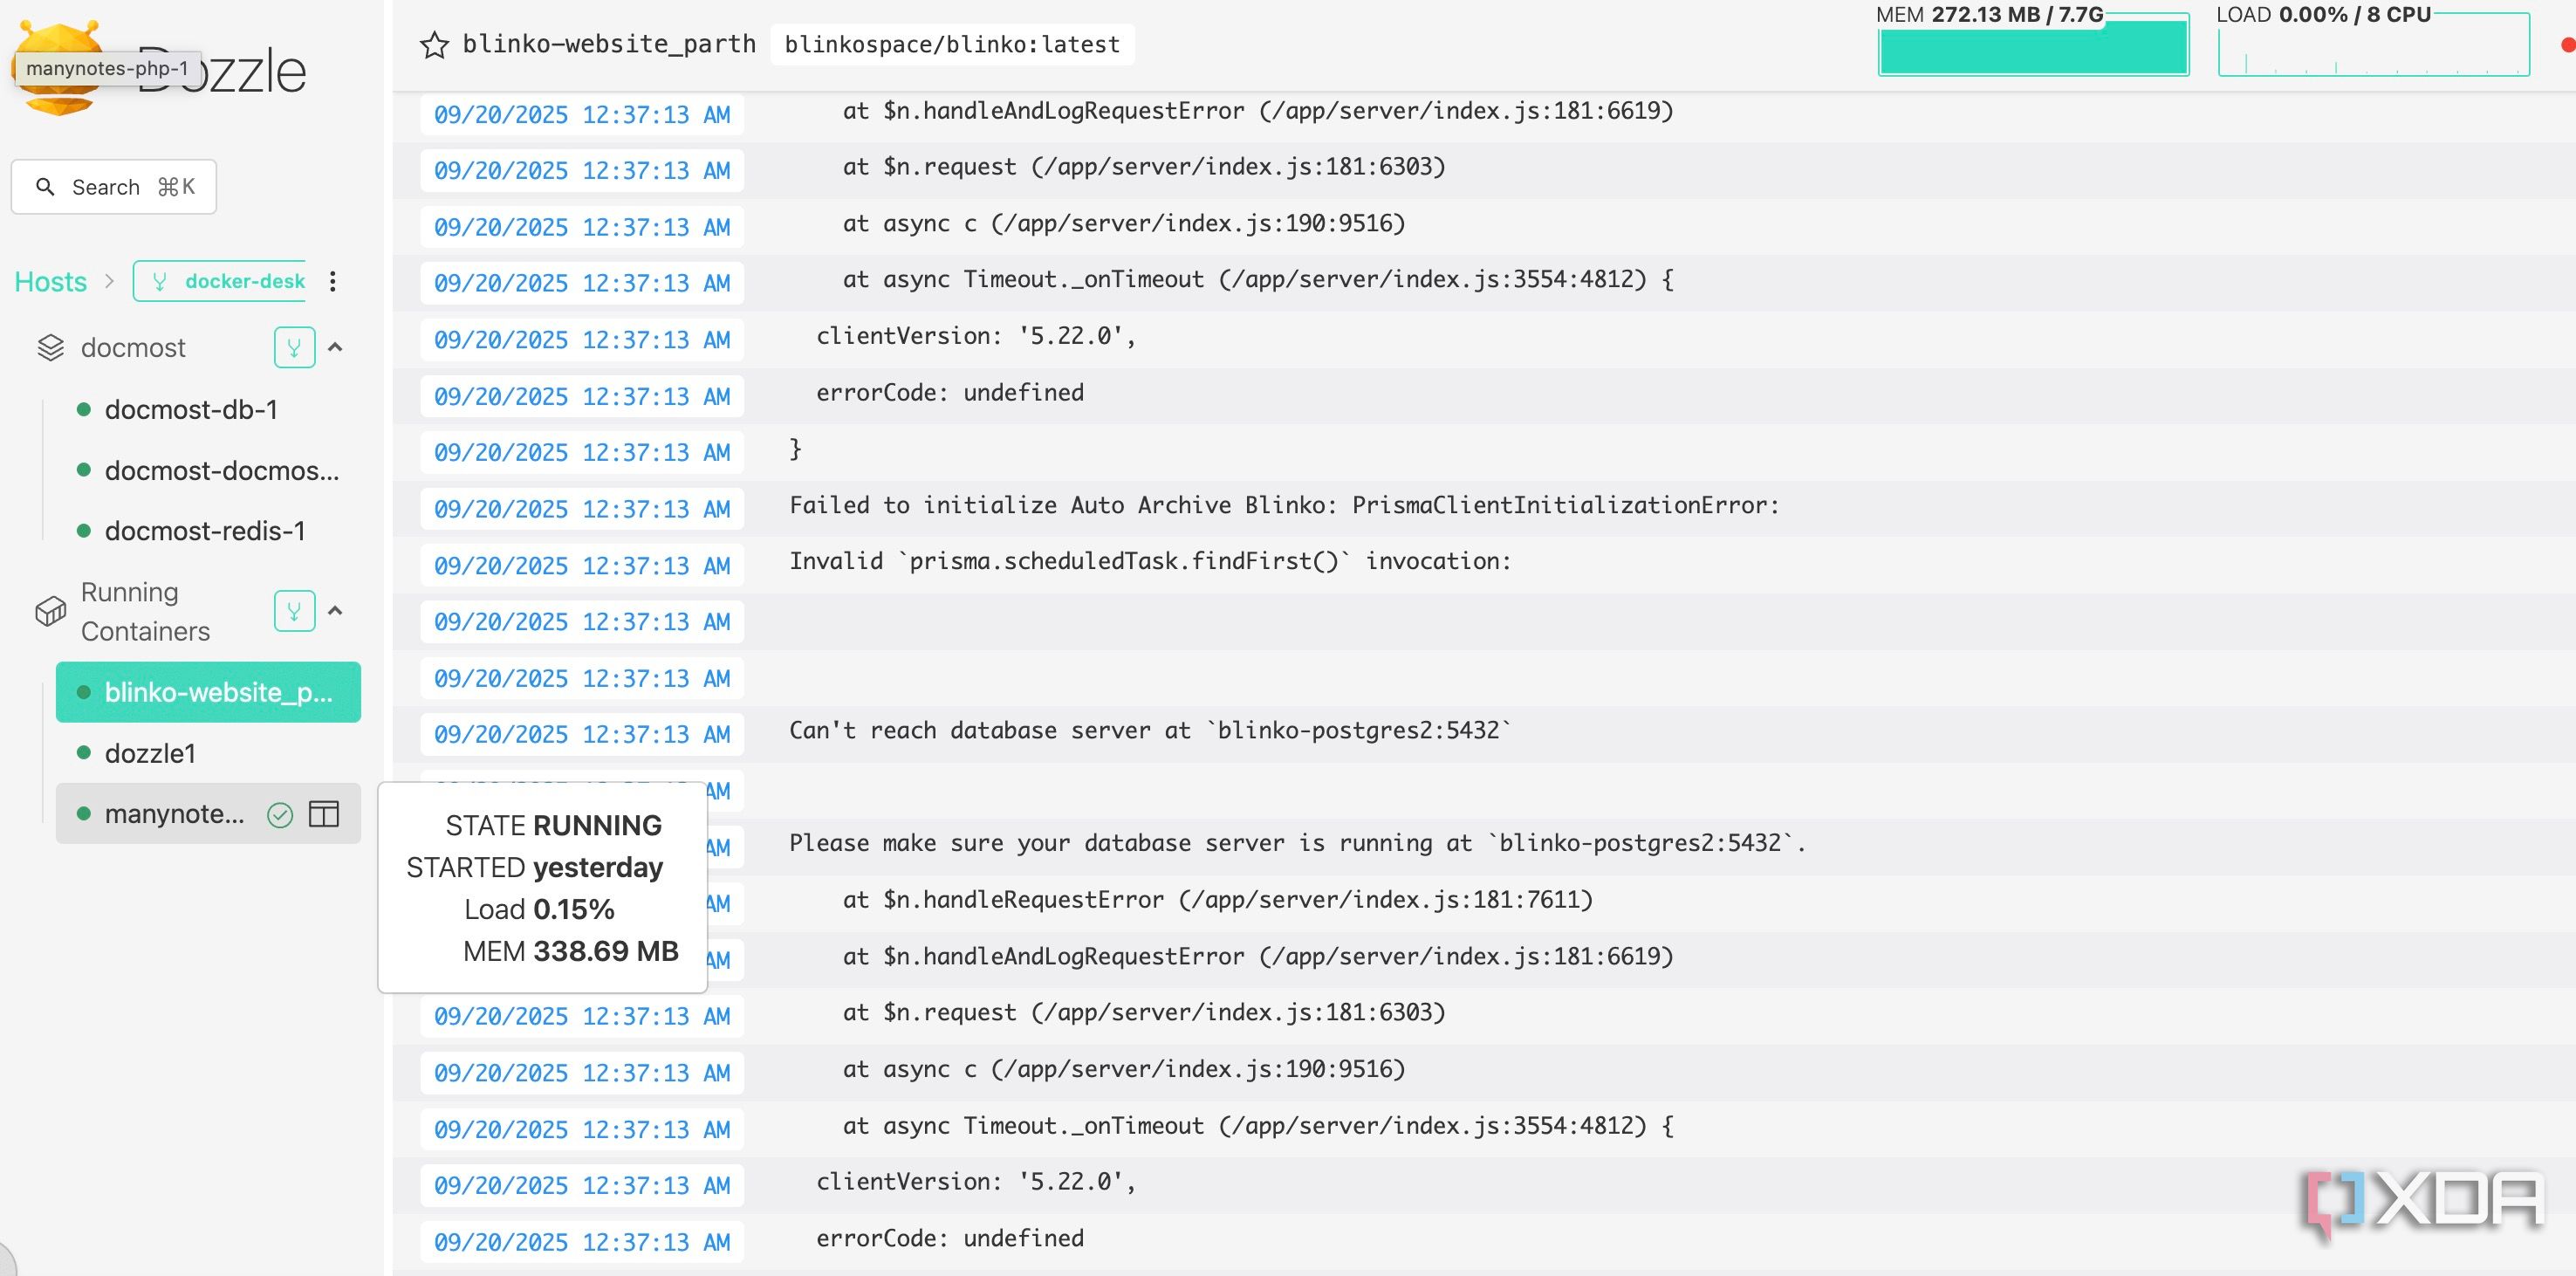Image resolution: width=2576 pixels, height=1276 pixels.
Task: Click first "clientVersion: '5.22.0'" log line
Action: coord(976,337)
